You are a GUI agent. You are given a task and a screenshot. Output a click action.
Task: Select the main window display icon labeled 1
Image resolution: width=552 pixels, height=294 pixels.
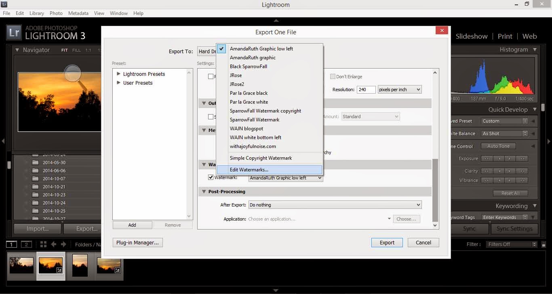12,244
